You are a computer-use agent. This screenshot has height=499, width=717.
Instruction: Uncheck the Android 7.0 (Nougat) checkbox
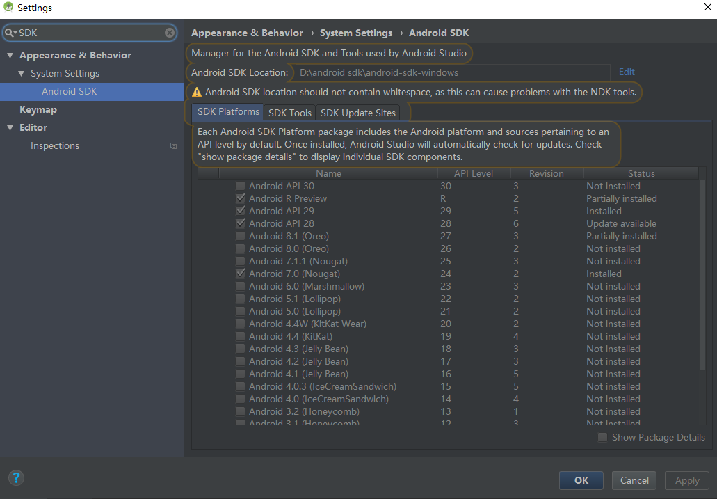pos(240,274)
